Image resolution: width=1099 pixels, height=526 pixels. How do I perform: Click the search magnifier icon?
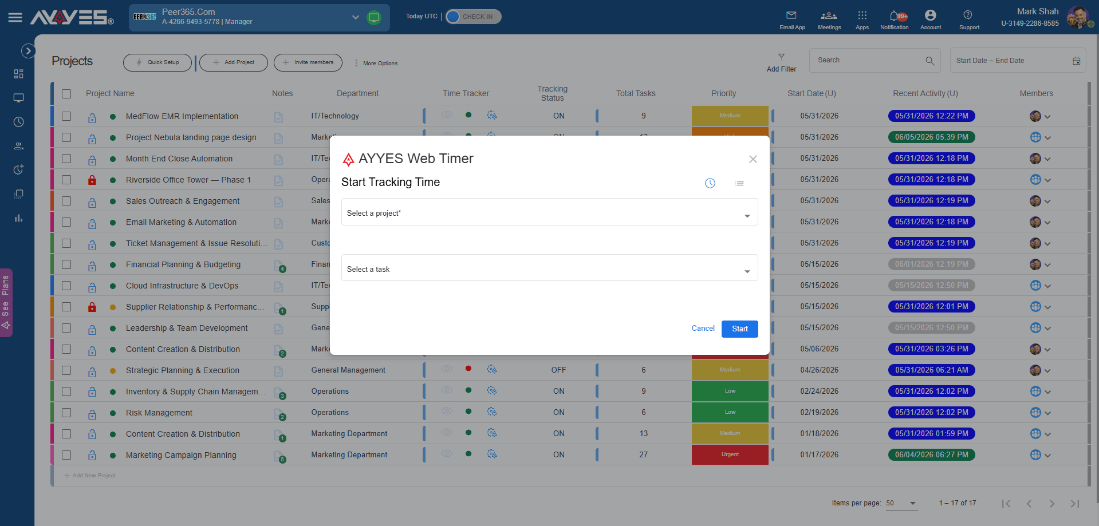pos(929,61)
